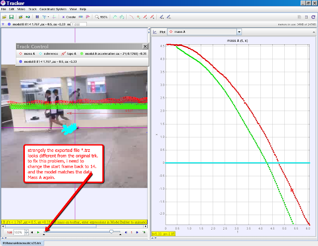
Task: Toggle the loop playback icon
Action: [x=144, y=232]
